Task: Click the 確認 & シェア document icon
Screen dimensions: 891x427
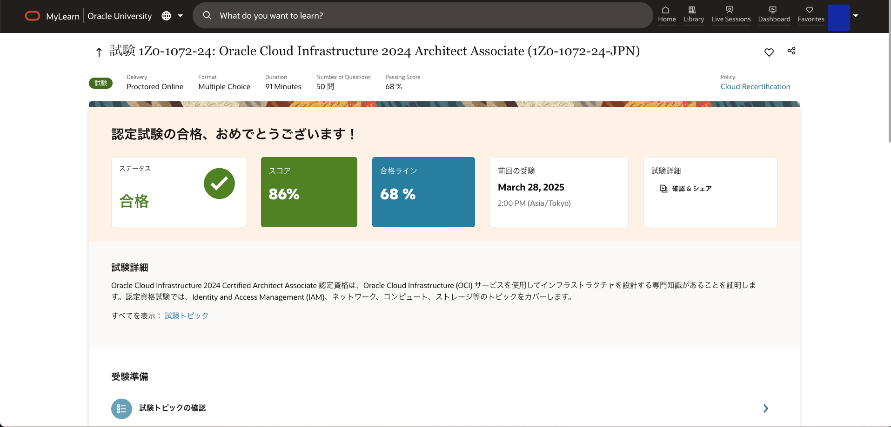Action: point(663,189)
